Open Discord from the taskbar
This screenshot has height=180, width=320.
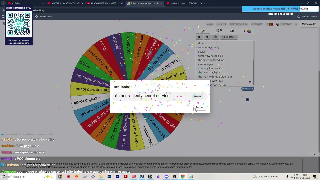point(167,177)
